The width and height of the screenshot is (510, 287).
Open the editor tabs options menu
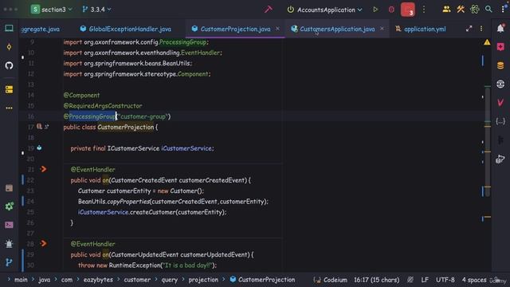pos(481,29)
